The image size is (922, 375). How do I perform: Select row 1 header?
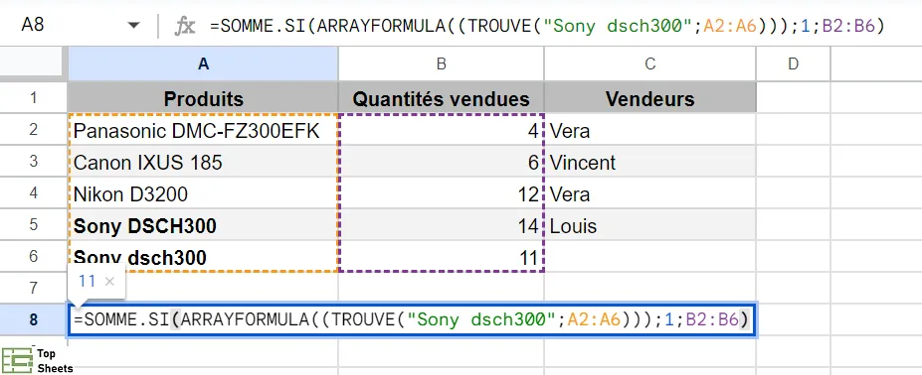34,98
